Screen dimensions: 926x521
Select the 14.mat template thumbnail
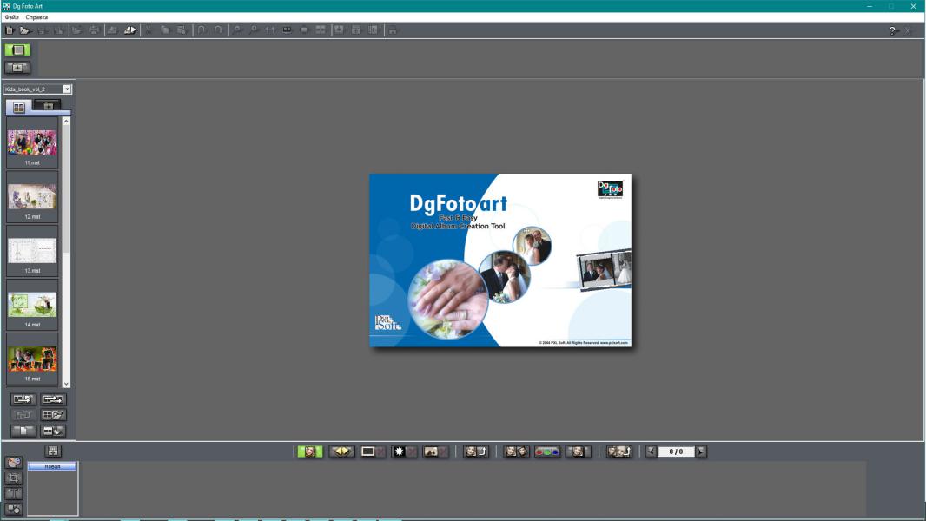[32, 305]
